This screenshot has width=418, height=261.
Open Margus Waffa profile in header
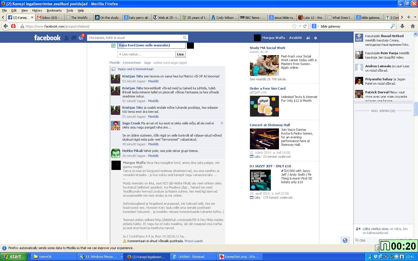(269, 38)
